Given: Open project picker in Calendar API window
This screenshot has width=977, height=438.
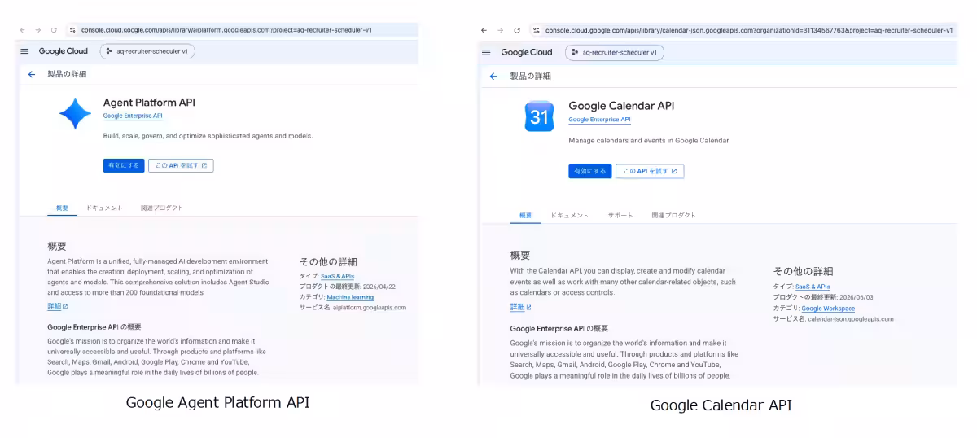Looking at the screenshot, I should pyautogui.click(x=615, y=52).
